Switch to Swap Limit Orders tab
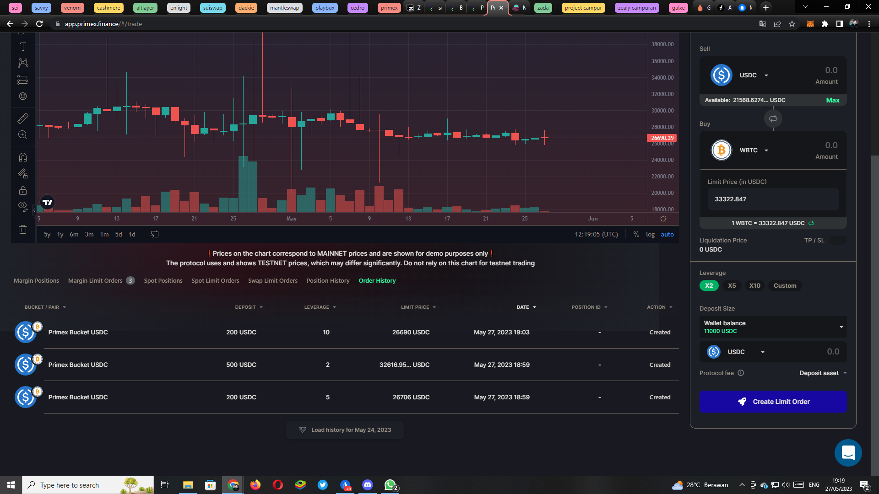The height and width of the screenshot is (494, 879). coord(273,281)
